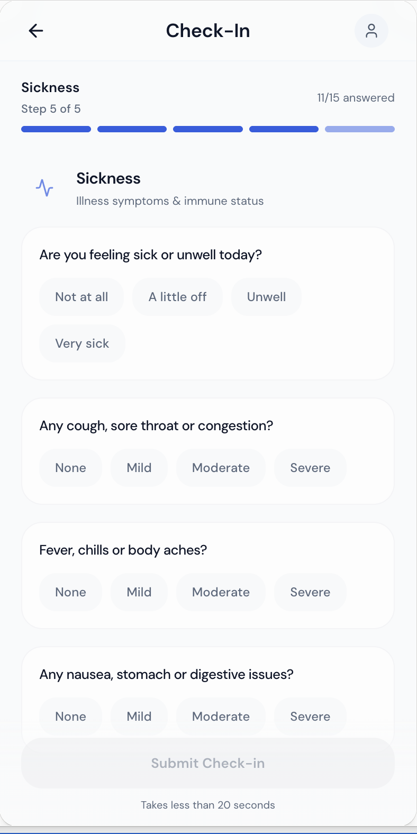Choose 'Moderate' for cough or congestion
This screenshot has height=834, width=417.
point(221,468)
